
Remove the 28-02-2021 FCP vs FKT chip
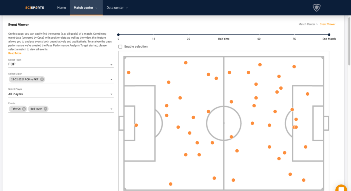point(42,79)
